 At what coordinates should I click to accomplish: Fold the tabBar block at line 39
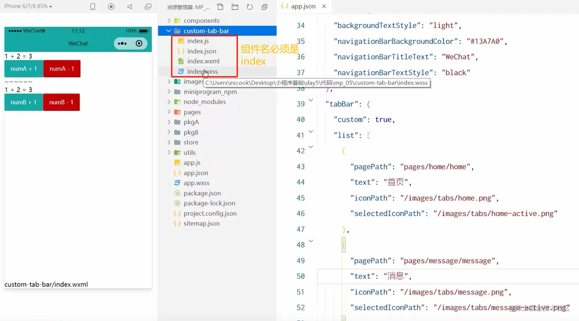tap(311, 101)
